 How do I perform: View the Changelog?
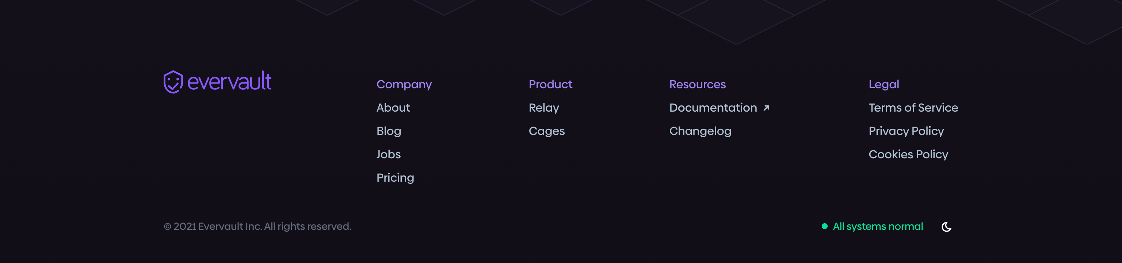[701, 131]
